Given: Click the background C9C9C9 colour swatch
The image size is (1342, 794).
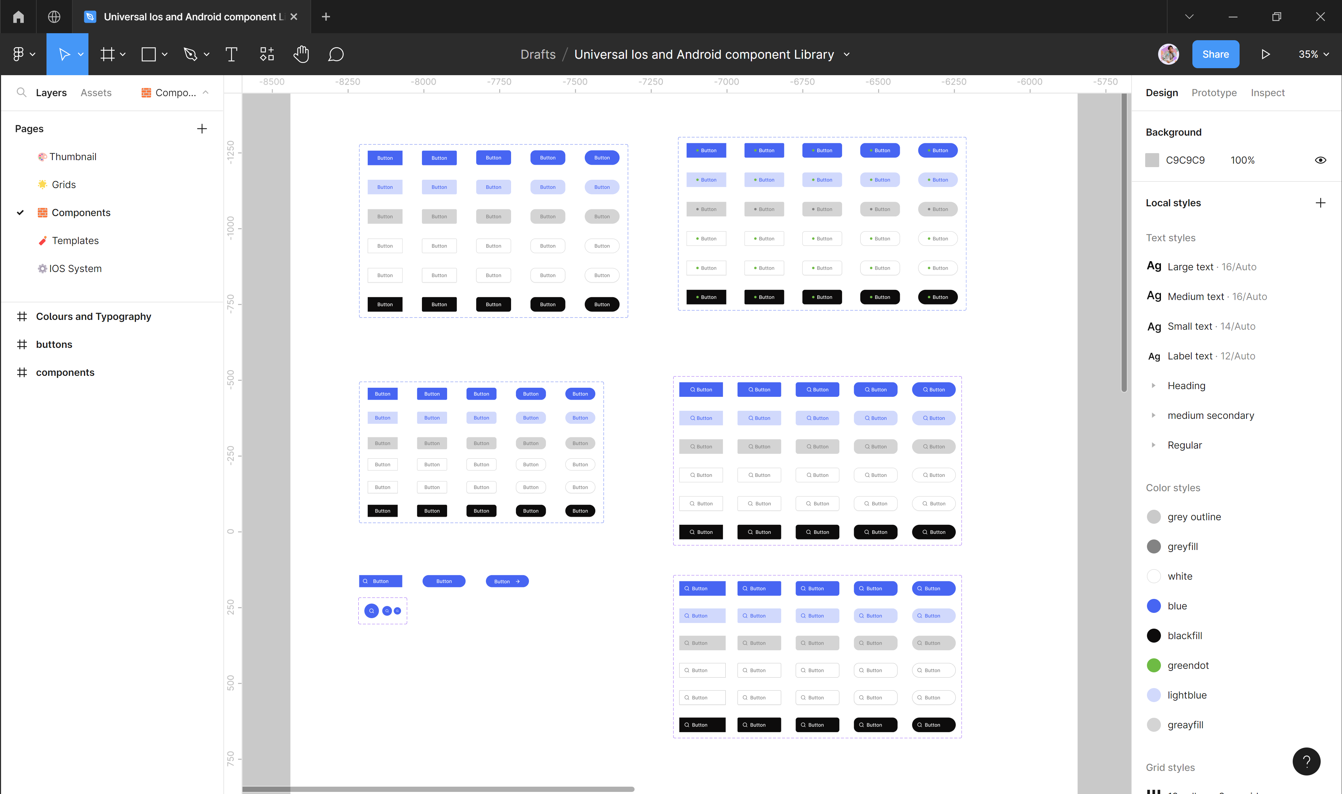Looking at the screenshot, I should click(1152, 160).
